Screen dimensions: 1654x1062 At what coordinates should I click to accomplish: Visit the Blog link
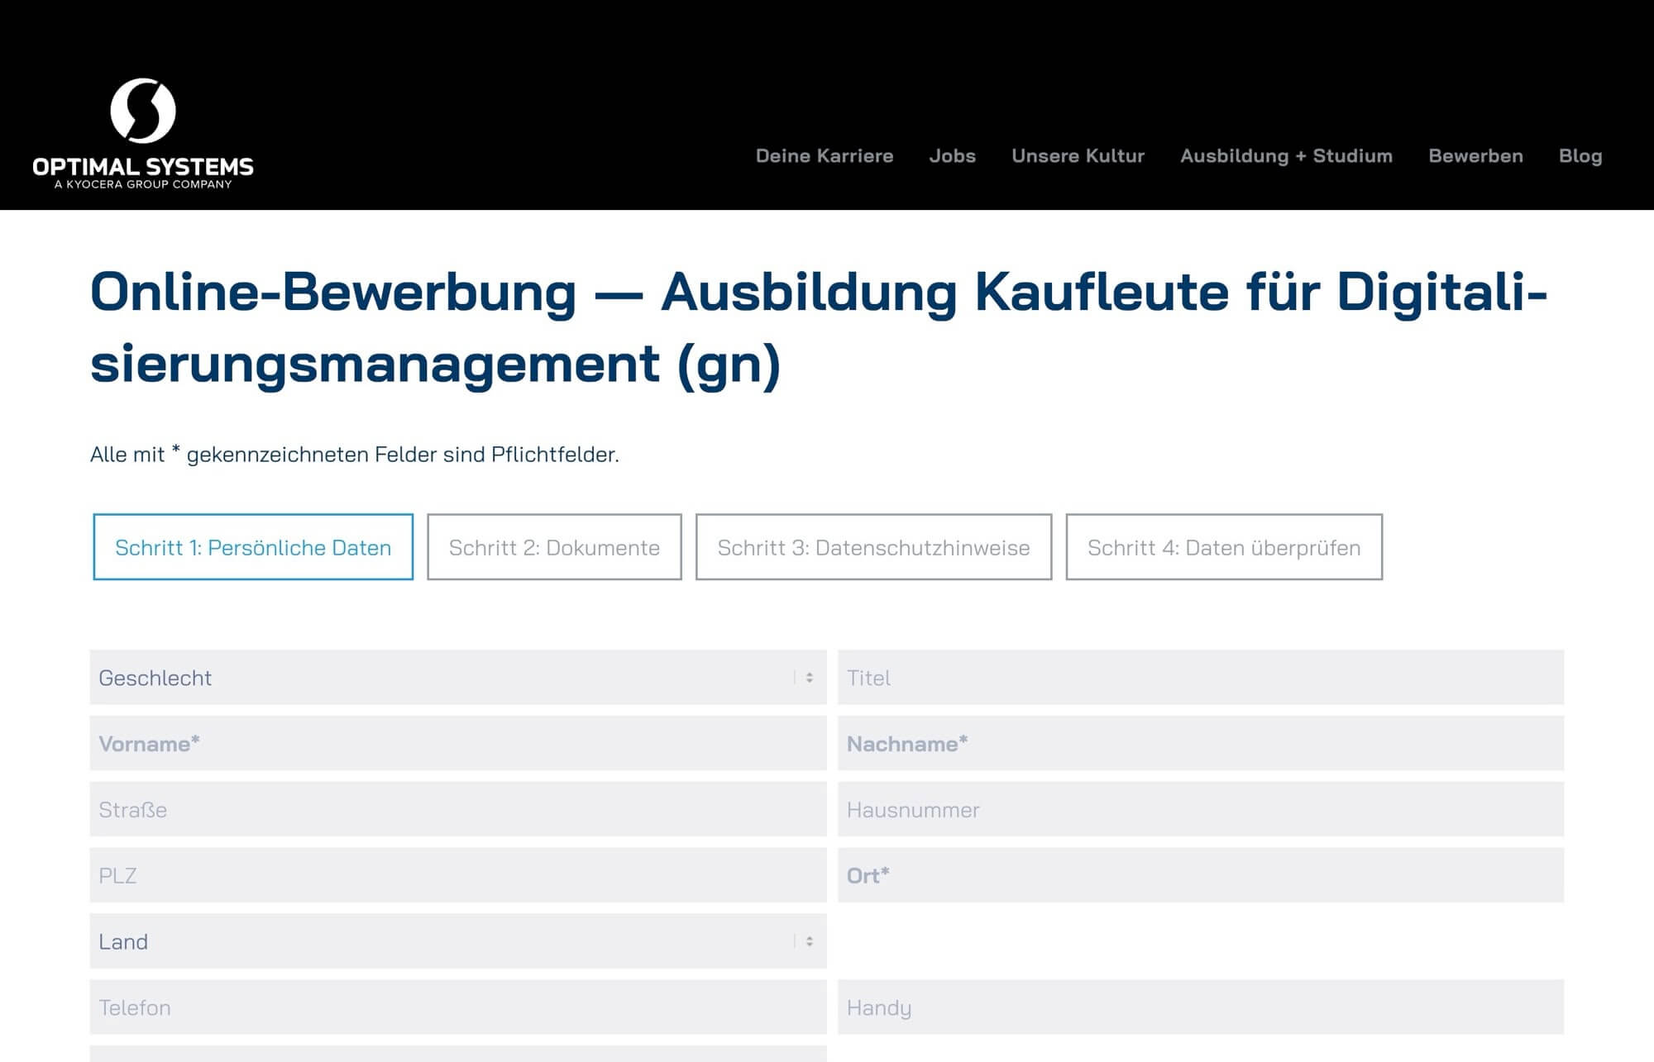1580,156
